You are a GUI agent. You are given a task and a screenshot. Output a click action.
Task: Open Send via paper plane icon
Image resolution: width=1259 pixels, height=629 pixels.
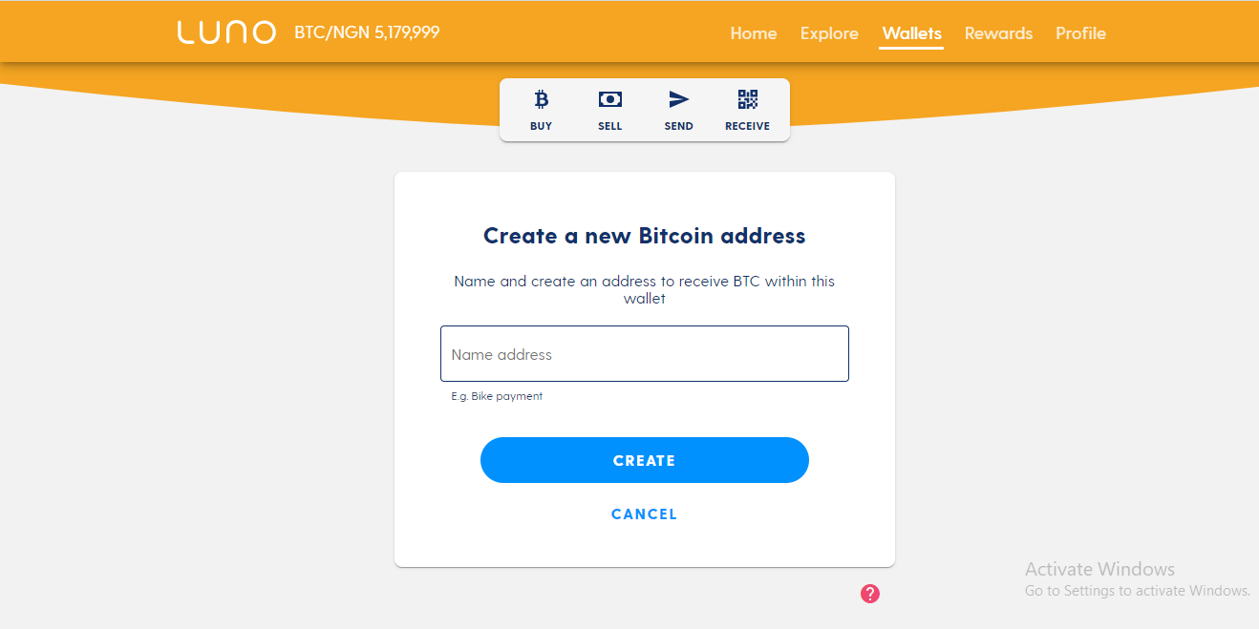click(x=678, y=99)
